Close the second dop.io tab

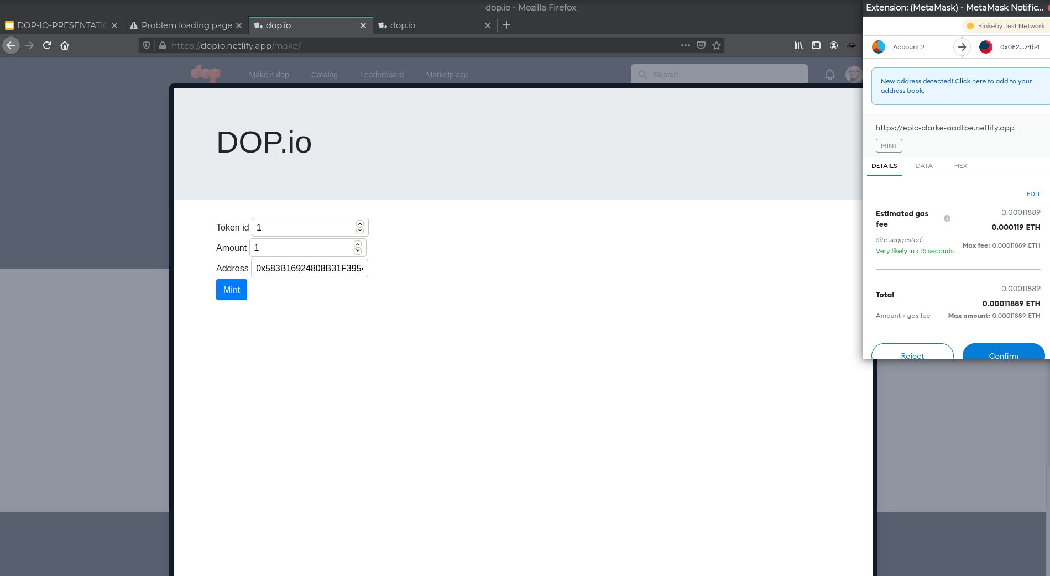pyautogui.click(x=488, y=25)
